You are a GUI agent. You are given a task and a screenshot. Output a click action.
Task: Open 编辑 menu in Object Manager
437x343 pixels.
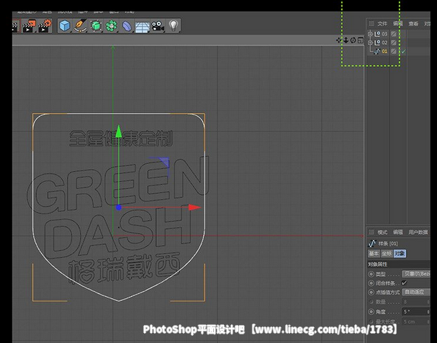[x=398, y=24]
